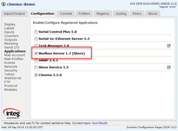Click the SNMP 2.4.1 label
The width and height of the screenshot is (178, 131).
48,60
